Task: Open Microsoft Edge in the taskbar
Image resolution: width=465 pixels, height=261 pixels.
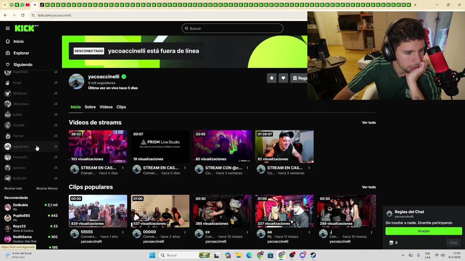Action: coord(249,255)
